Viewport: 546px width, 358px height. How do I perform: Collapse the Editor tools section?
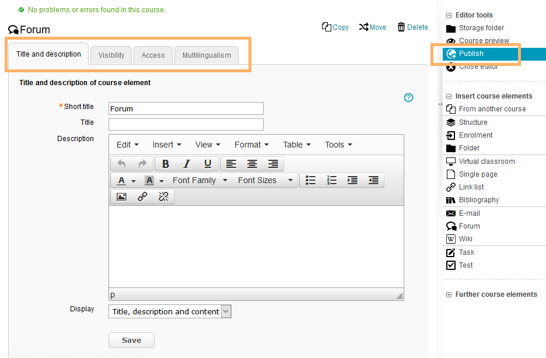click(x=449, y=15)
